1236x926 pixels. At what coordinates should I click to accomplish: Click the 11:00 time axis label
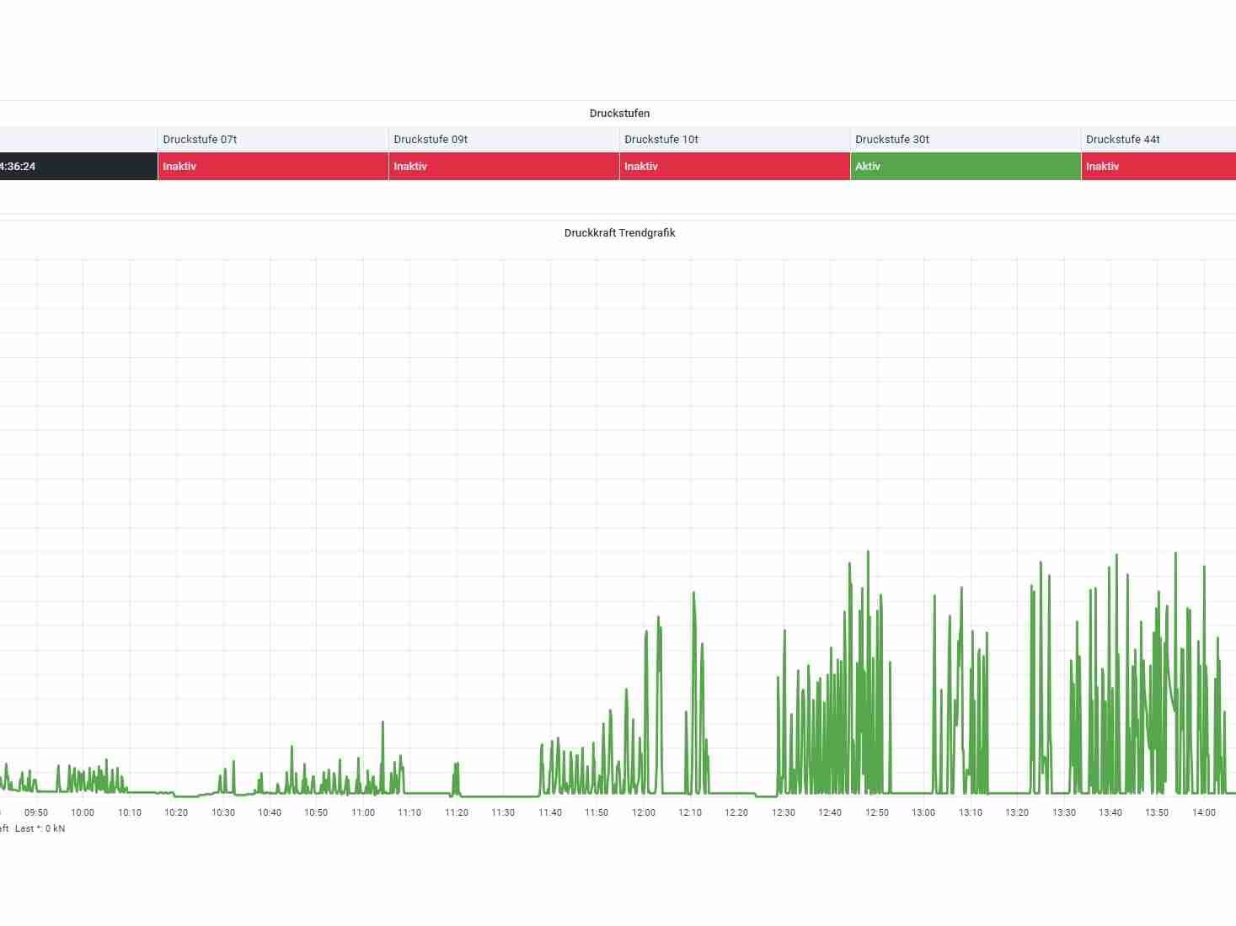pyautogui.click(x=363, y=813)
